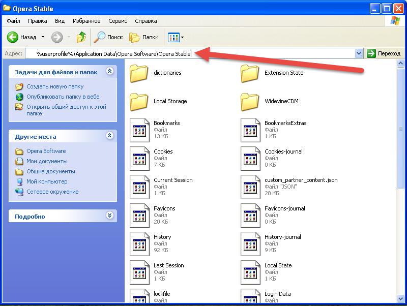
Task: Open the Правка menu
Action: 37,21
